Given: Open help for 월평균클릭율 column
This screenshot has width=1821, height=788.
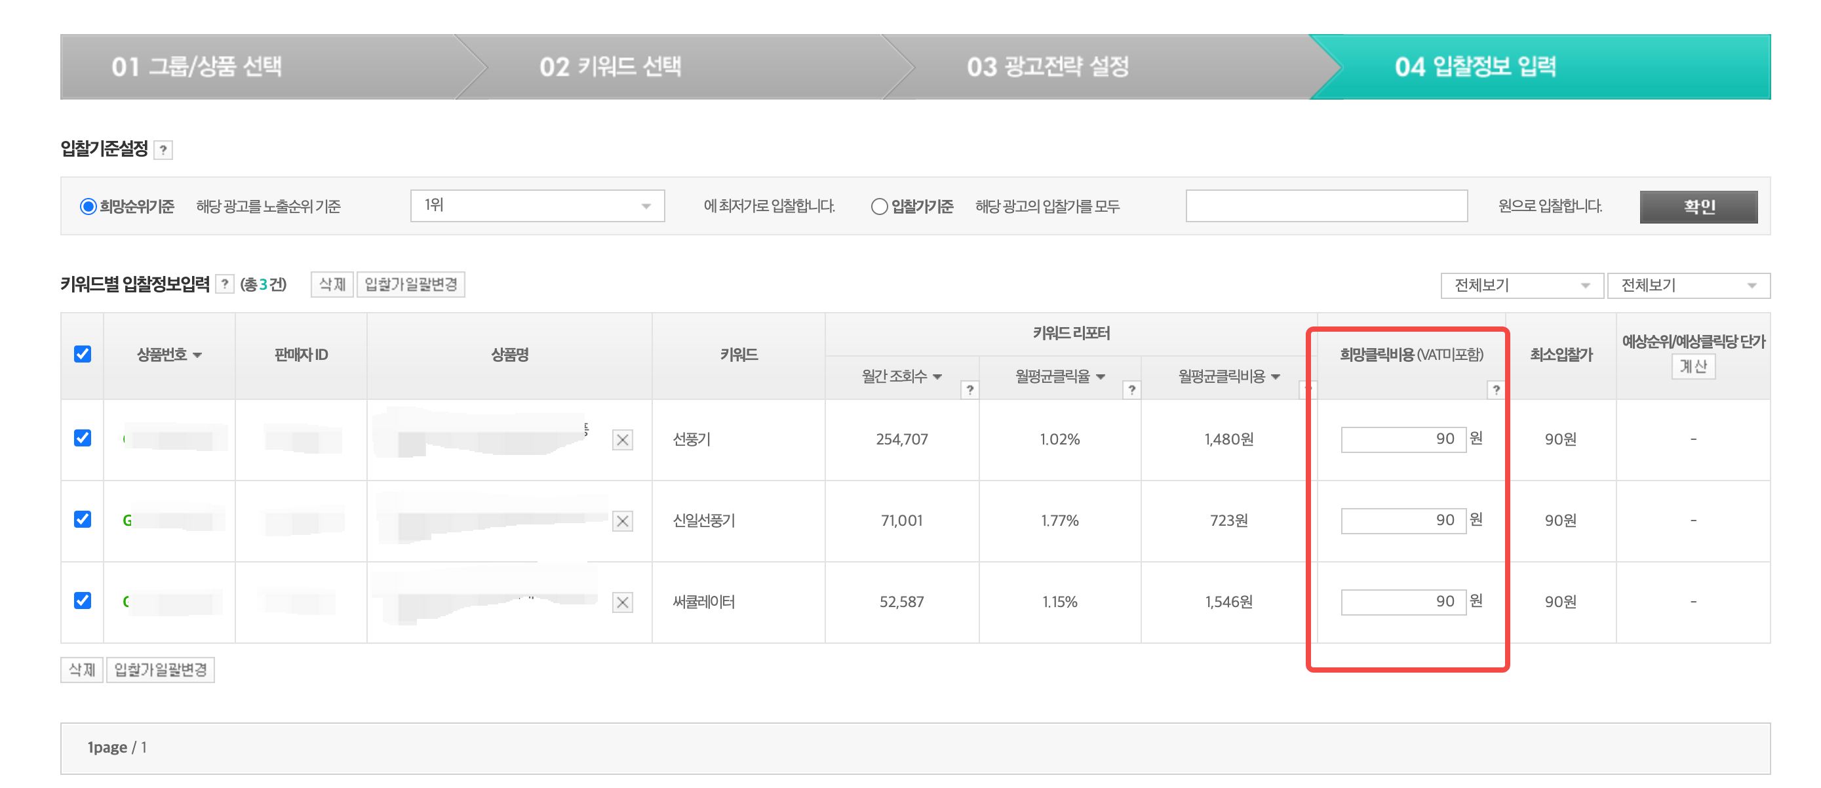Looking at the screenshot, I should click(x=1133, y=389).
